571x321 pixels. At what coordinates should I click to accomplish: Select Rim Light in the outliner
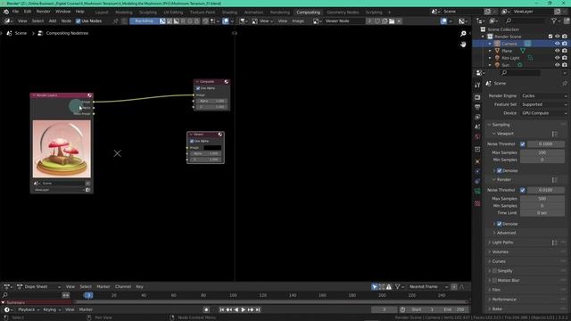[510, 58]
